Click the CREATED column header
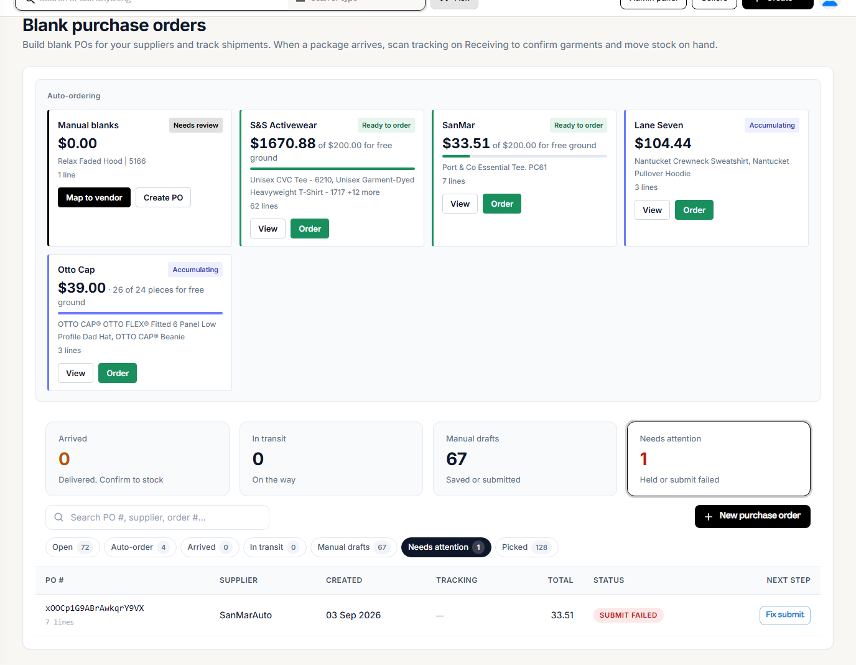This screenshot has height=665, width=856. 344,580
